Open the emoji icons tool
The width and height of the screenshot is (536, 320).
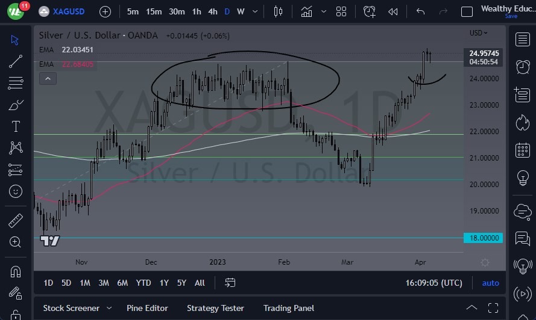tap(16, 191)
